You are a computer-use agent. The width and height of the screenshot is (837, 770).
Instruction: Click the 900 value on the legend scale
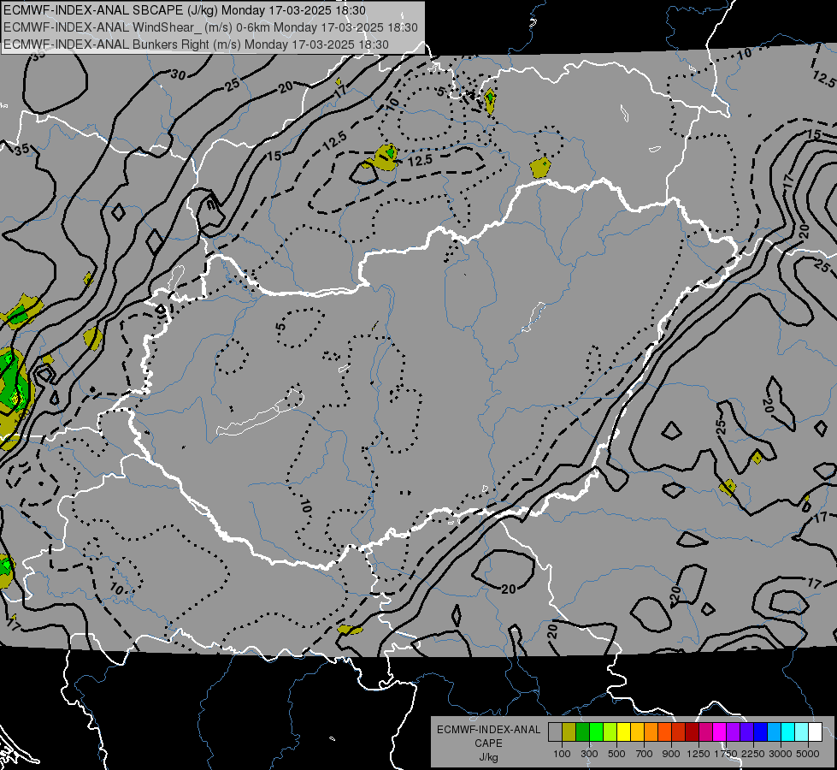point(671,754)
